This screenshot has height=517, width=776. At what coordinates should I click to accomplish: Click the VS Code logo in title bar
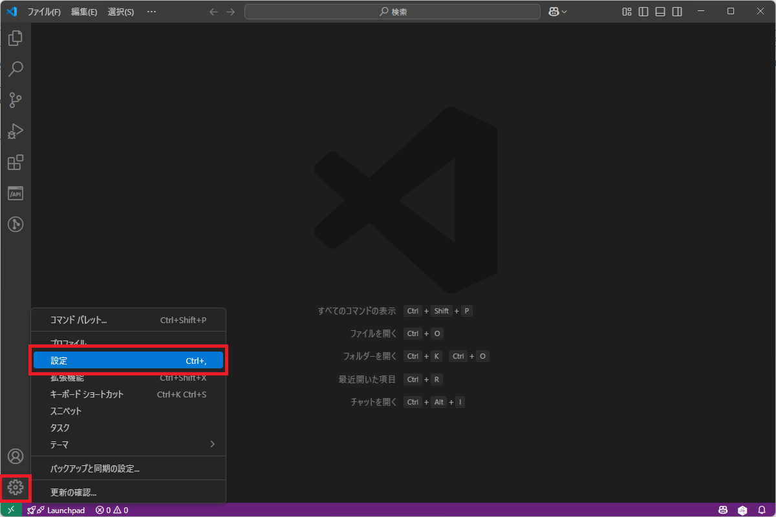(12, 12)
